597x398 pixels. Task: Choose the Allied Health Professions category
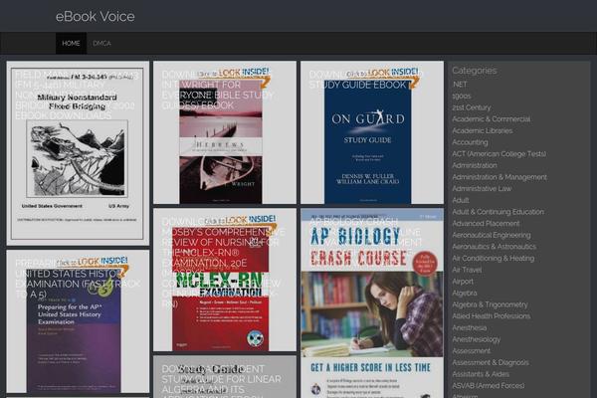[x=492, y=316]
